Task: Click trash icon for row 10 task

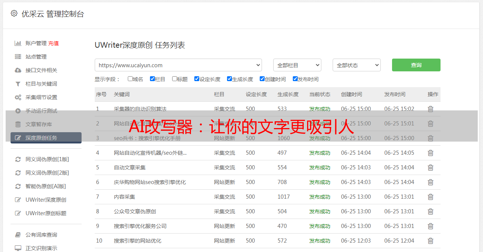Action: pyautogui.click(x=430, y=241)
